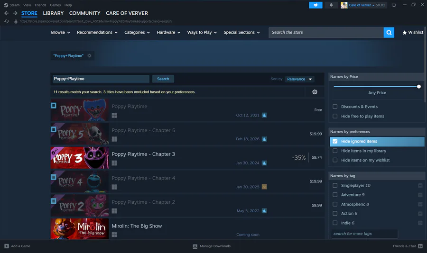The image size is (427, 253).
Task: Expand the Browse dropdown
Action: tap(60, 32)
